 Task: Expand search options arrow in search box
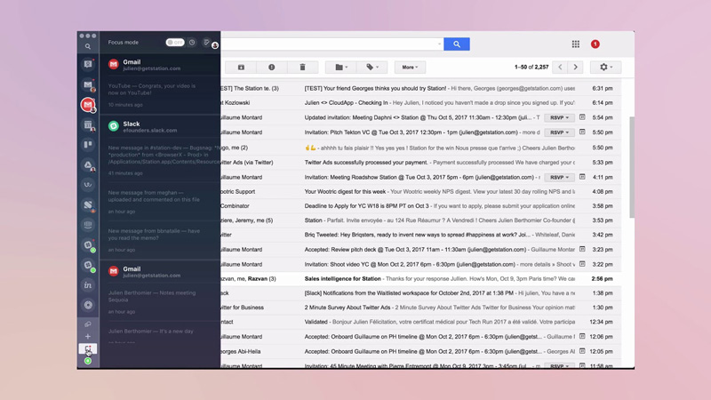pyautogui.click(x=439, y=44)
